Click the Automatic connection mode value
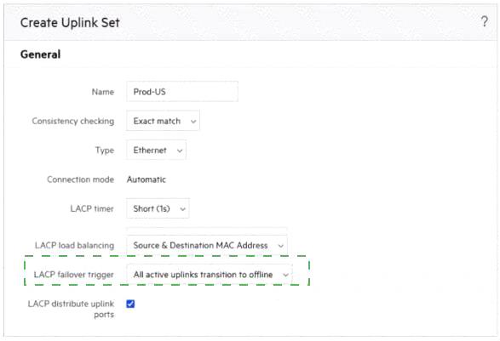500x341 pixels. [147, 179]
